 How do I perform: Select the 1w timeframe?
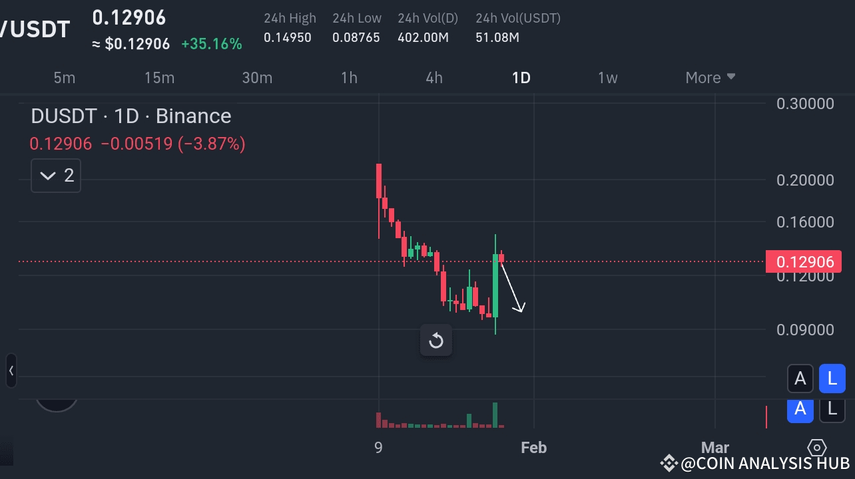[x=607, y=77]
